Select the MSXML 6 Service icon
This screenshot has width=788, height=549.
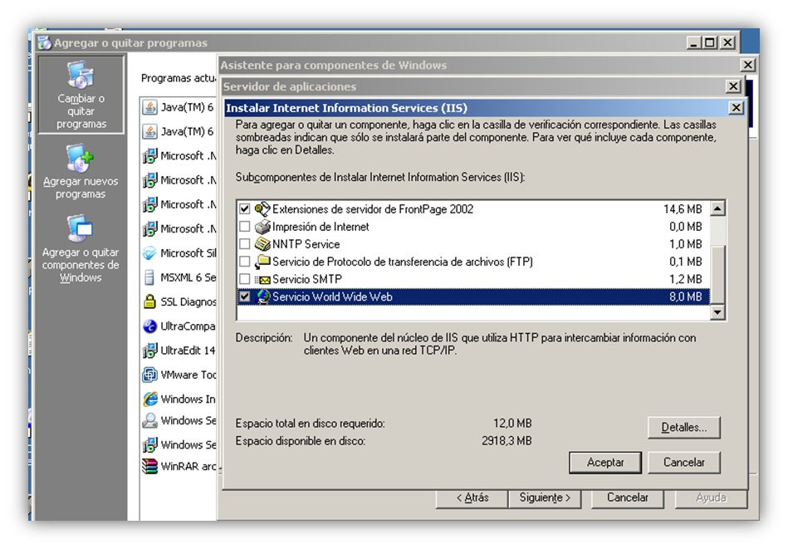click(149, 277)
